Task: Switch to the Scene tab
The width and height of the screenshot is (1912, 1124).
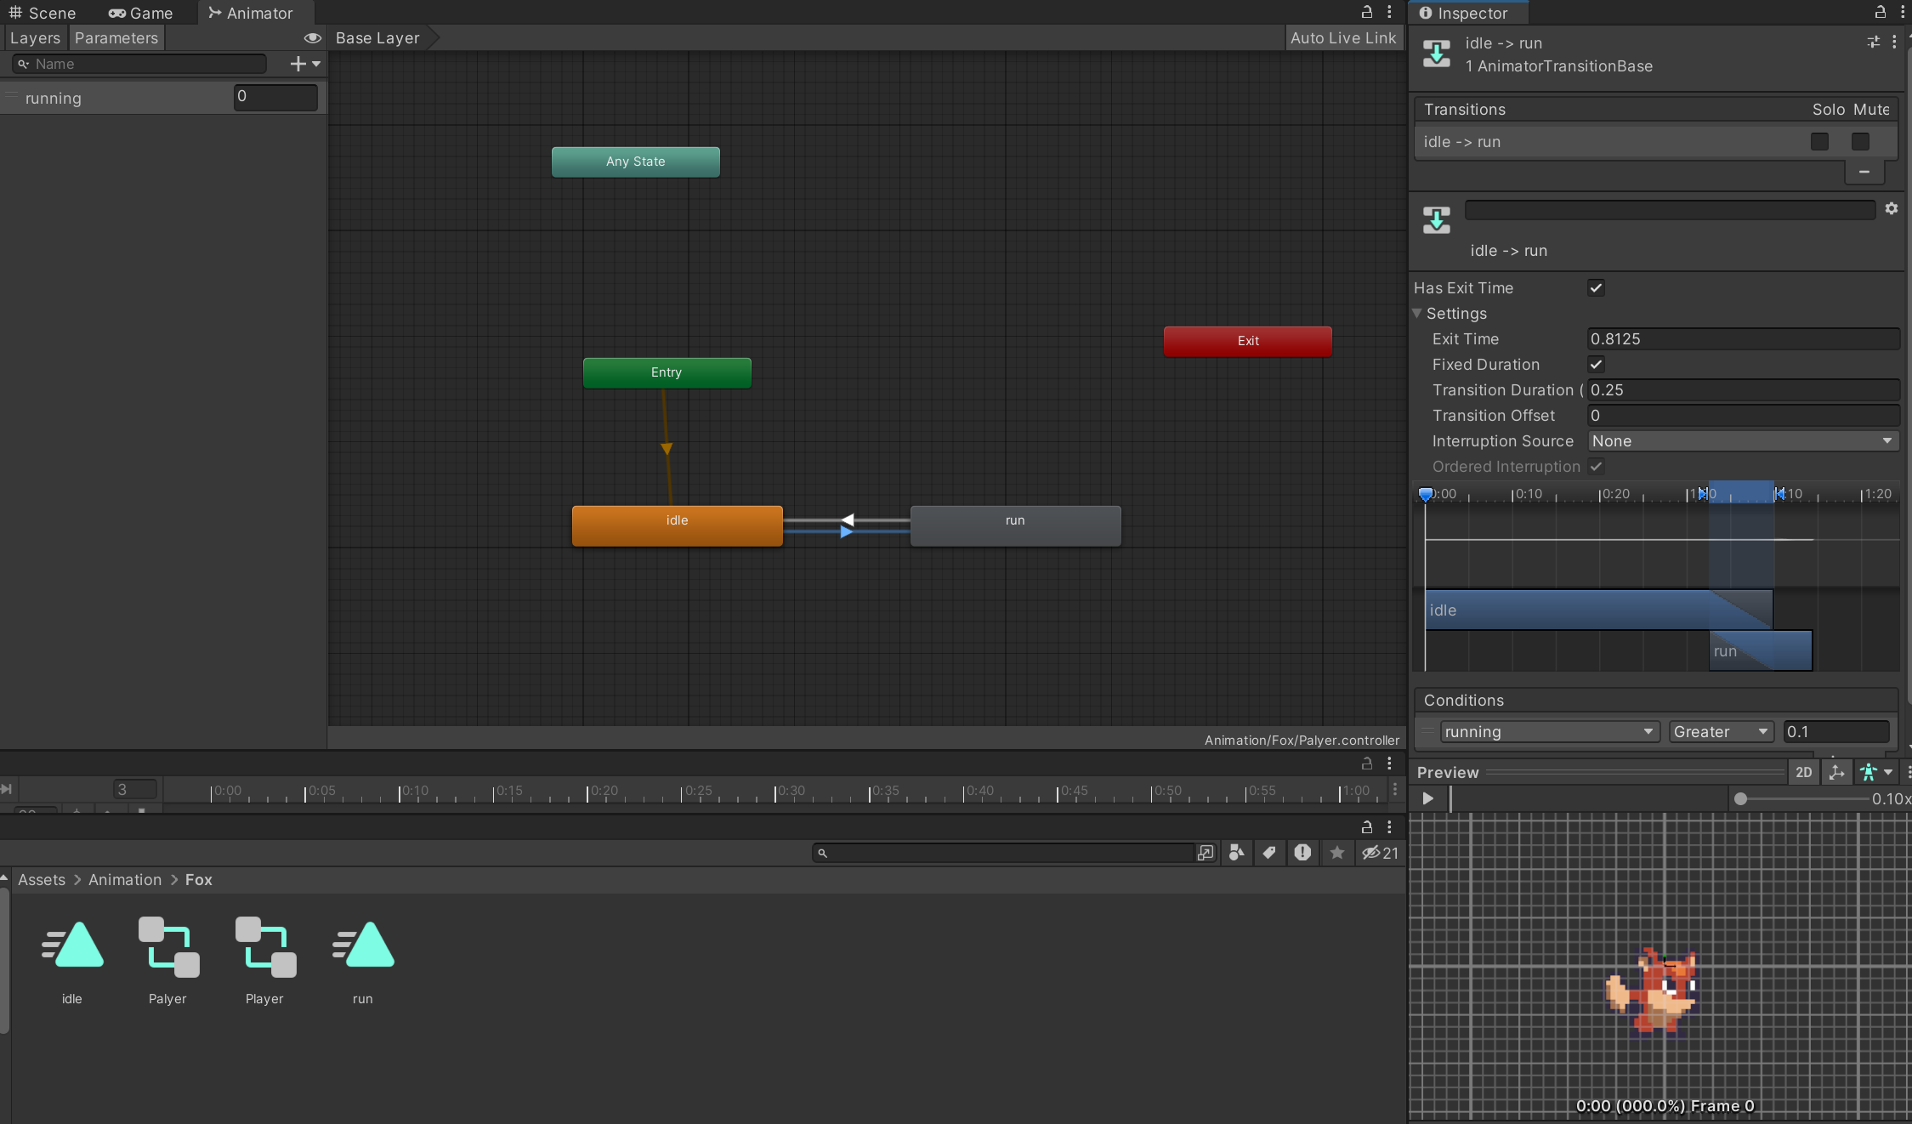Action: [x=43, y=13]
